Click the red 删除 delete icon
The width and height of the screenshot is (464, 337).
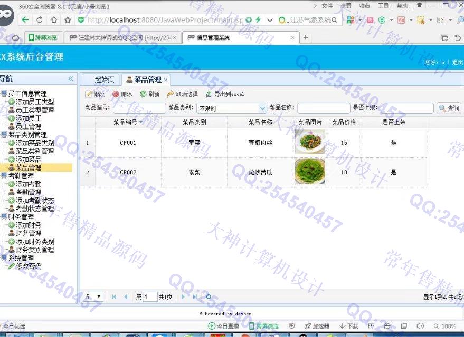tap(116, 94)
